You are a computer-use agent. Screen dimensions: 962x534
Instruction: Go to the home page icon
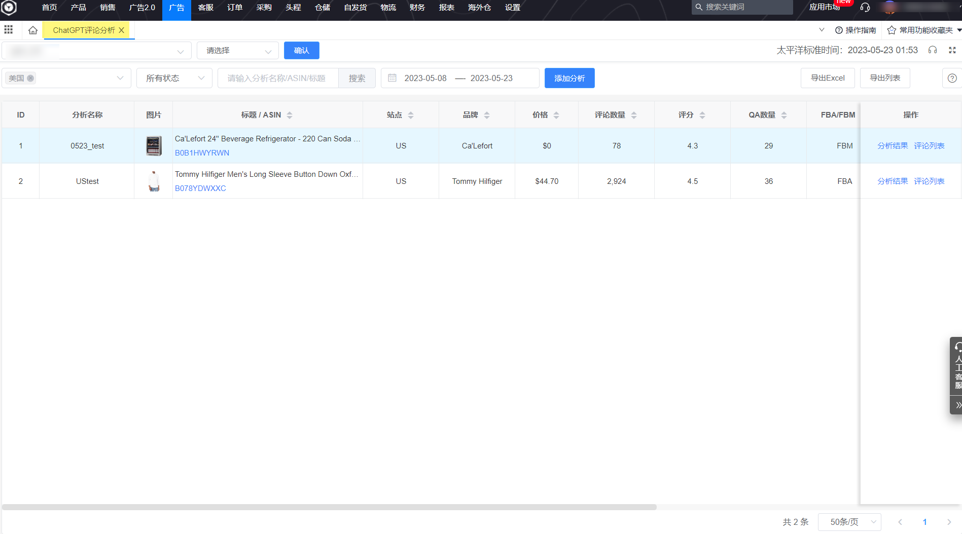click(33, 30)
